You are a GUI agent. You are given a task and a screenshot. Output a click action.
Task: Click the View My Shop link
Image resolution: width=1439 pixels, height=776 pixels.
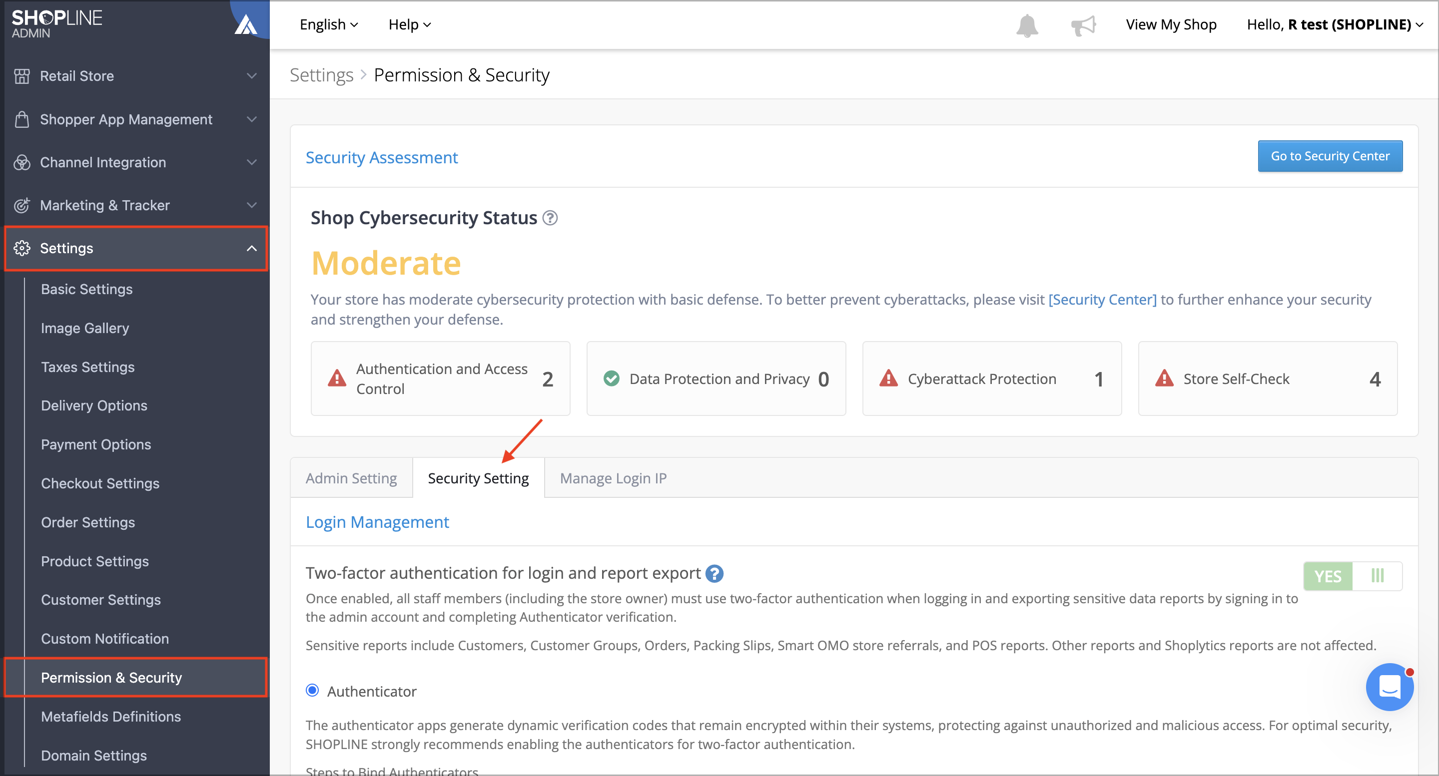(1171, 25)
